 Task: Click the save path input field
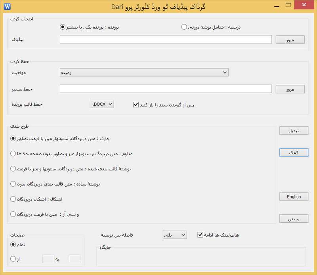(x=166, y=89)
